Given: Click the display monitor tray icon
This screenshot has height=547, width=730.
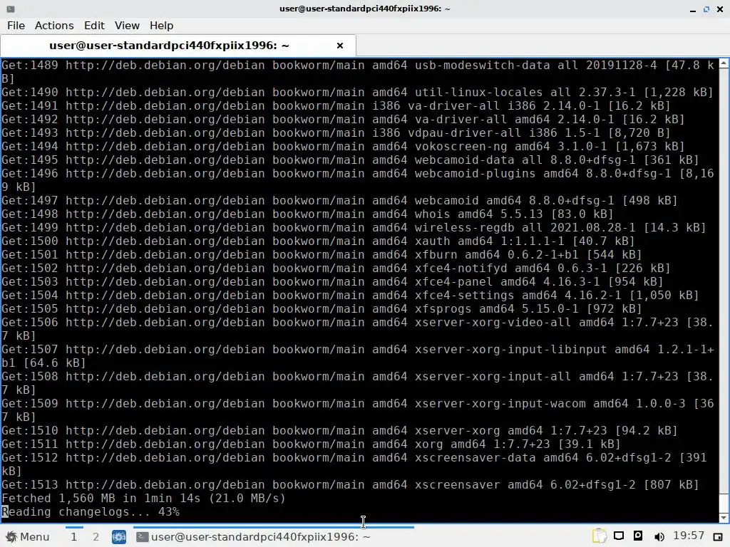Looking at the screenshot, I should (619, 536).
